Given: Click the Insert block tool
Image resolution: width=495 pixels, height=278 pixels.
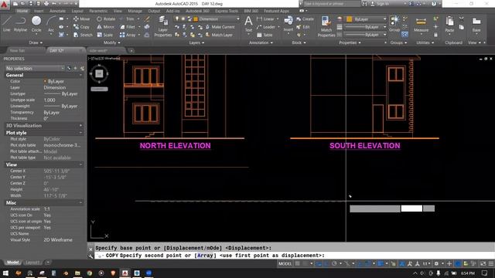Looking at the screenshot, I should (x=288, y=24).
